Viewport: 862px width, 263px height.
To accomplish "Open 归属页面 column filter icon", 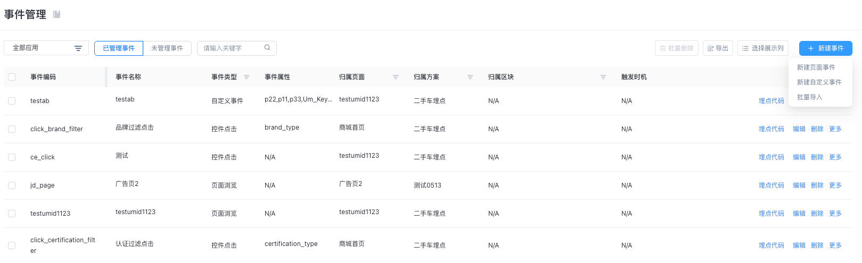I will click(x=396, y=77).
